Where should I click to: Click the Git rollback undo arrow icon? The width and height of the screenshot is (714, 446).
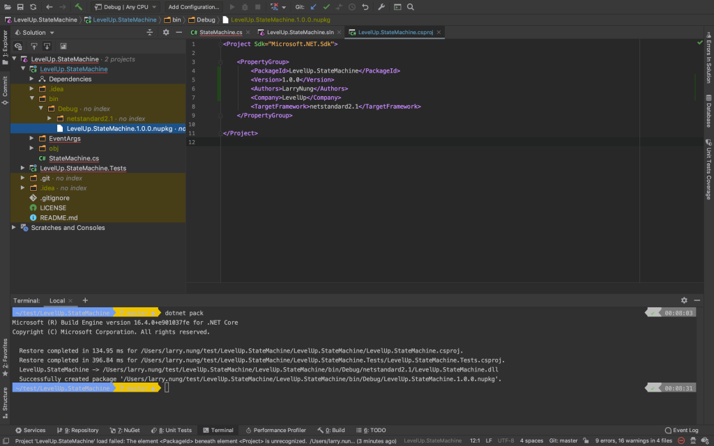click(365, 7)
